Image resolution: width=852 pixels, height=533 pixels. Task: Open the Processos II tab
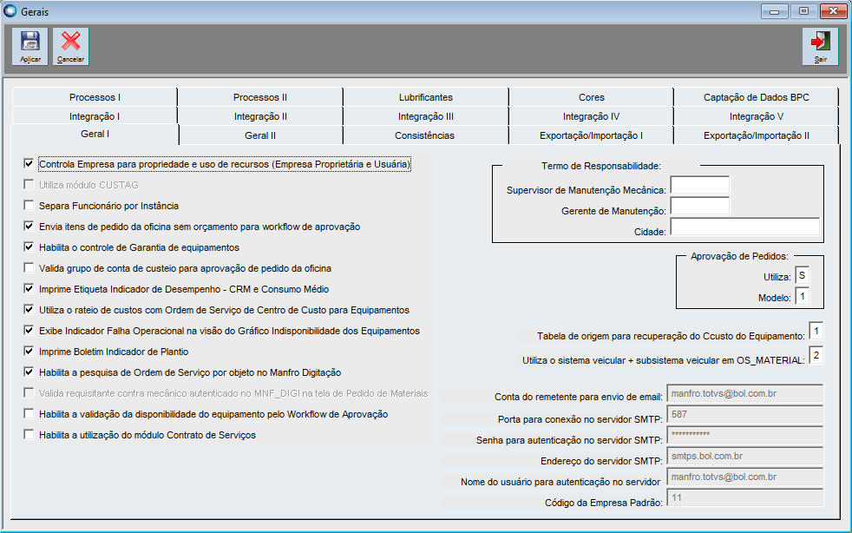(260, 97)
